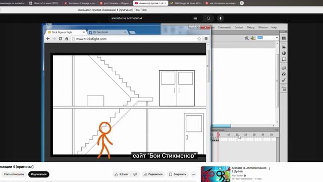Select the Facebook tab in the in-video browser

pos(107,32)
